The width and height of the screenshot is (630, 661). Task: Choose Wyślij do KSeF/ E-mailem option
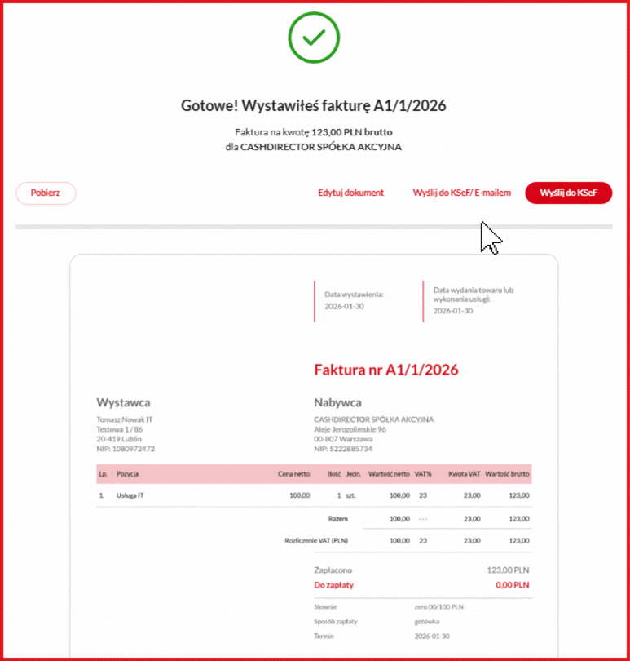(461, 193)
